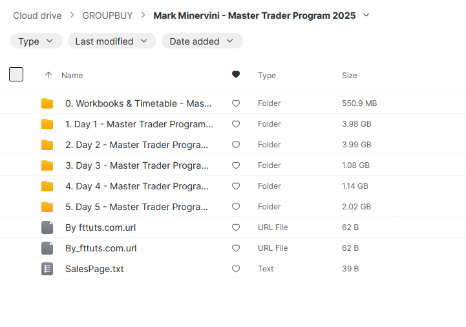Toggle favorite heart for SalesPage.txt

(x=236, y=269)
